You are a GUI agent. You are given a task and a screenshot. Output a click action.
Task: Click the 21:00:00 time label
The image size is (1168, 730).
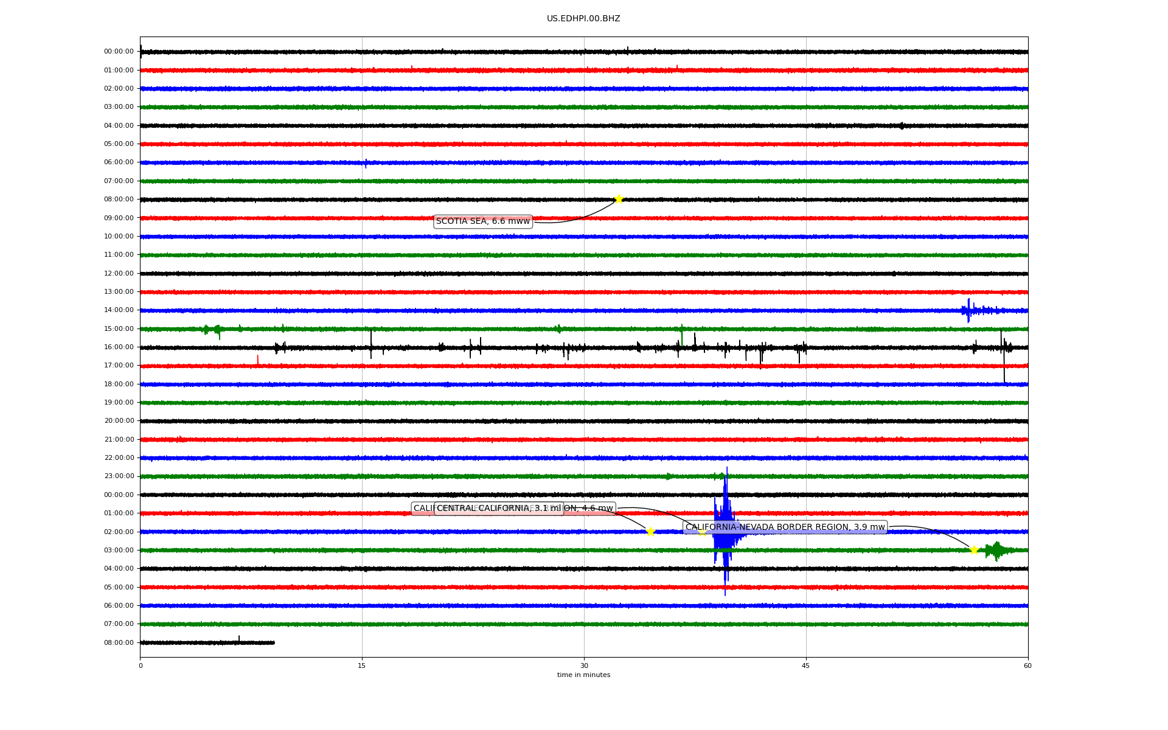click(119, 439)
